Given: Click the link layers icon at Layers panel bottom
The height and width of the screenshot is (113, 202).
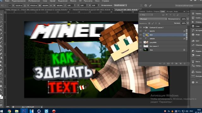Looking at the screenshot, I should pyautogui.click(x=160, y=63).
